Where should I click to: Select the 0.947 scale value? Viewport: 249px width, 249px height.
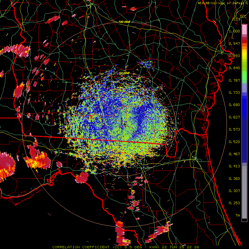[x=234, y=43]
